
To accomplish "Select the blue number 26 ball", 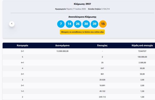I will coord(78,24).
